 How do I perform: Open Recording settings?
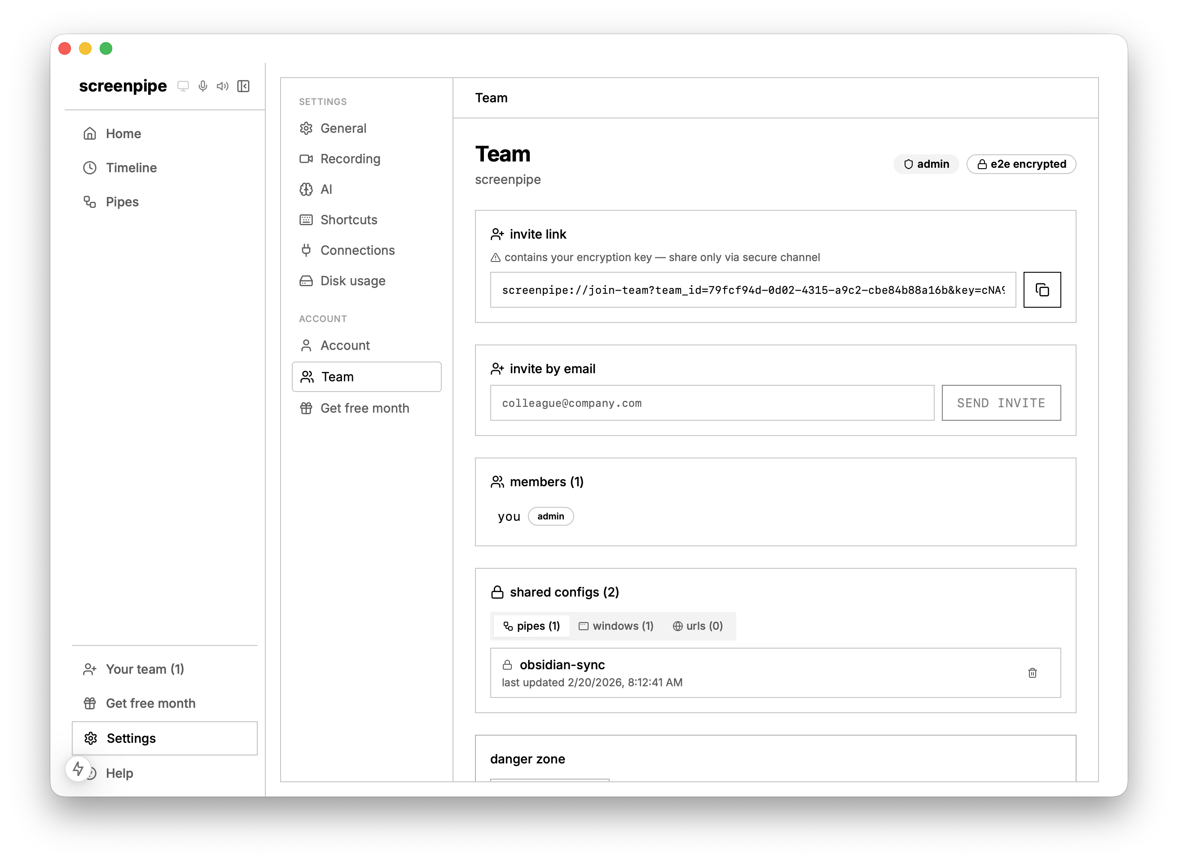click(x=350, y=159)
